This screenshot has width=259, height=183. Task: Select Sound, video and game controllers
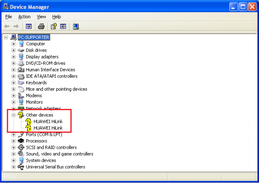click(x=60, y=154)
